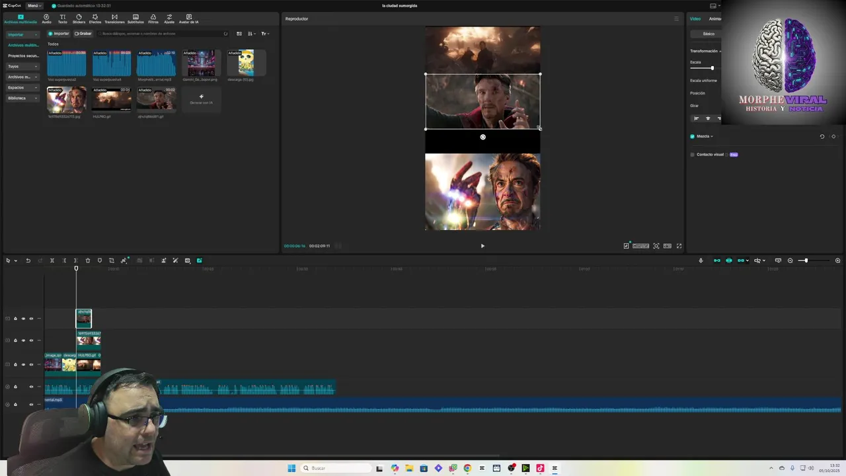Viewport: 846px width, 476px height.
Task: Open the Audio tab in top toolbar
Action: pos(46,19)
